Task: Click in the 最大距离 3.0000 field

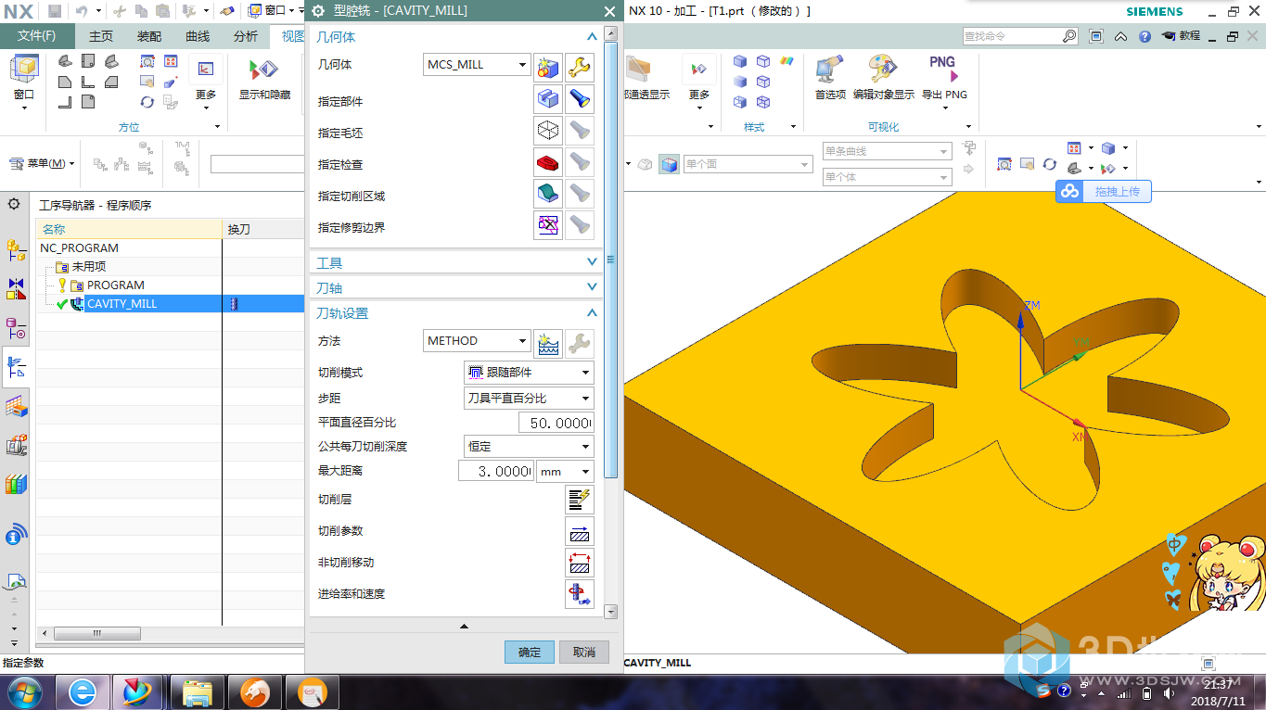Action: point(496,471)
